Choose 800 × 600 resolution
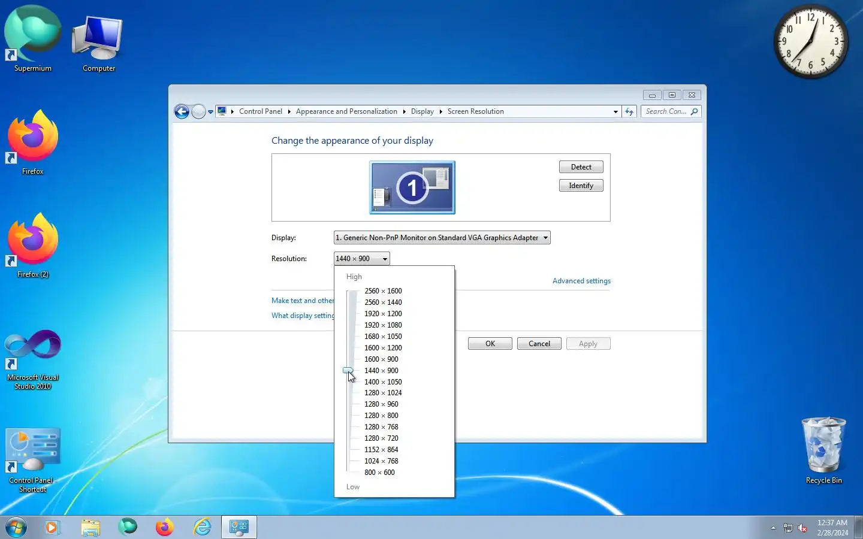 point(379,473)
